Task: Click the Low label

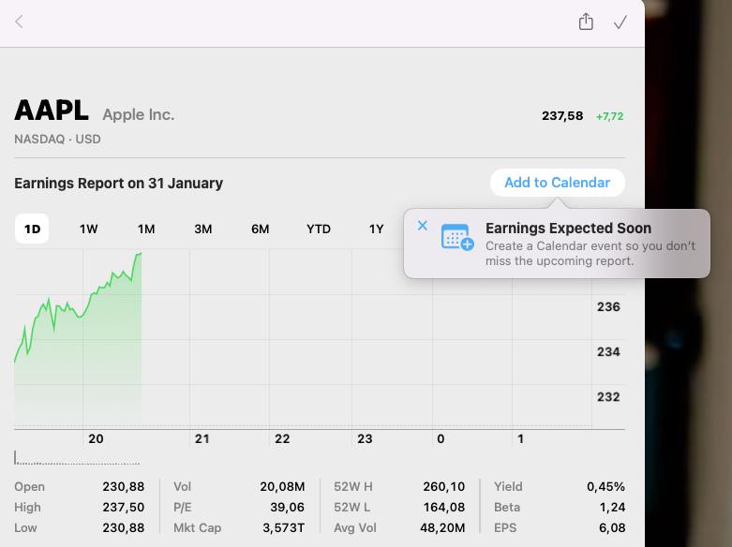Action: pos(25,528)
